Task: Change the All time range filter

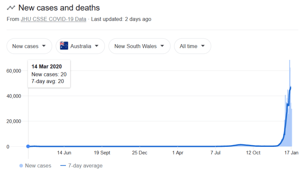Action: [x=193, y=46]
